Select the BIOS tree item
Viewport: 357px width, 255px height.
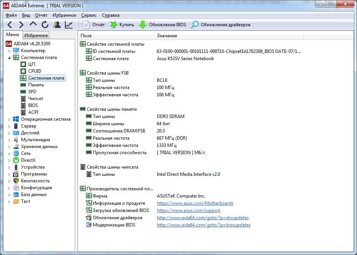33,105
